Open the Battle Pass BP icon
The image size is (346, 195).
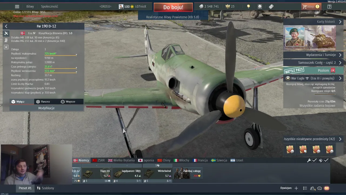coord(271,6)
